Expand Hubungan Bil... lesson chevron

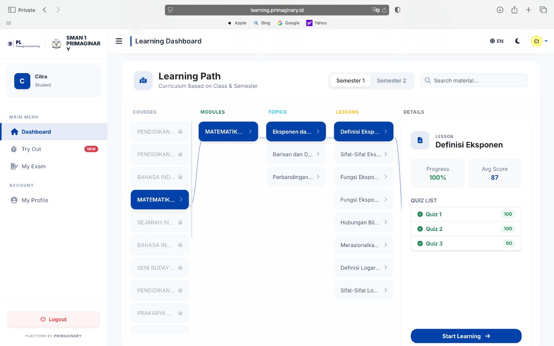(386, 222)
